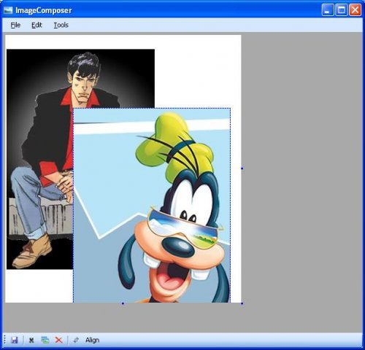
Task: Click the Save floppy disk icon
Action: (15, 340)
